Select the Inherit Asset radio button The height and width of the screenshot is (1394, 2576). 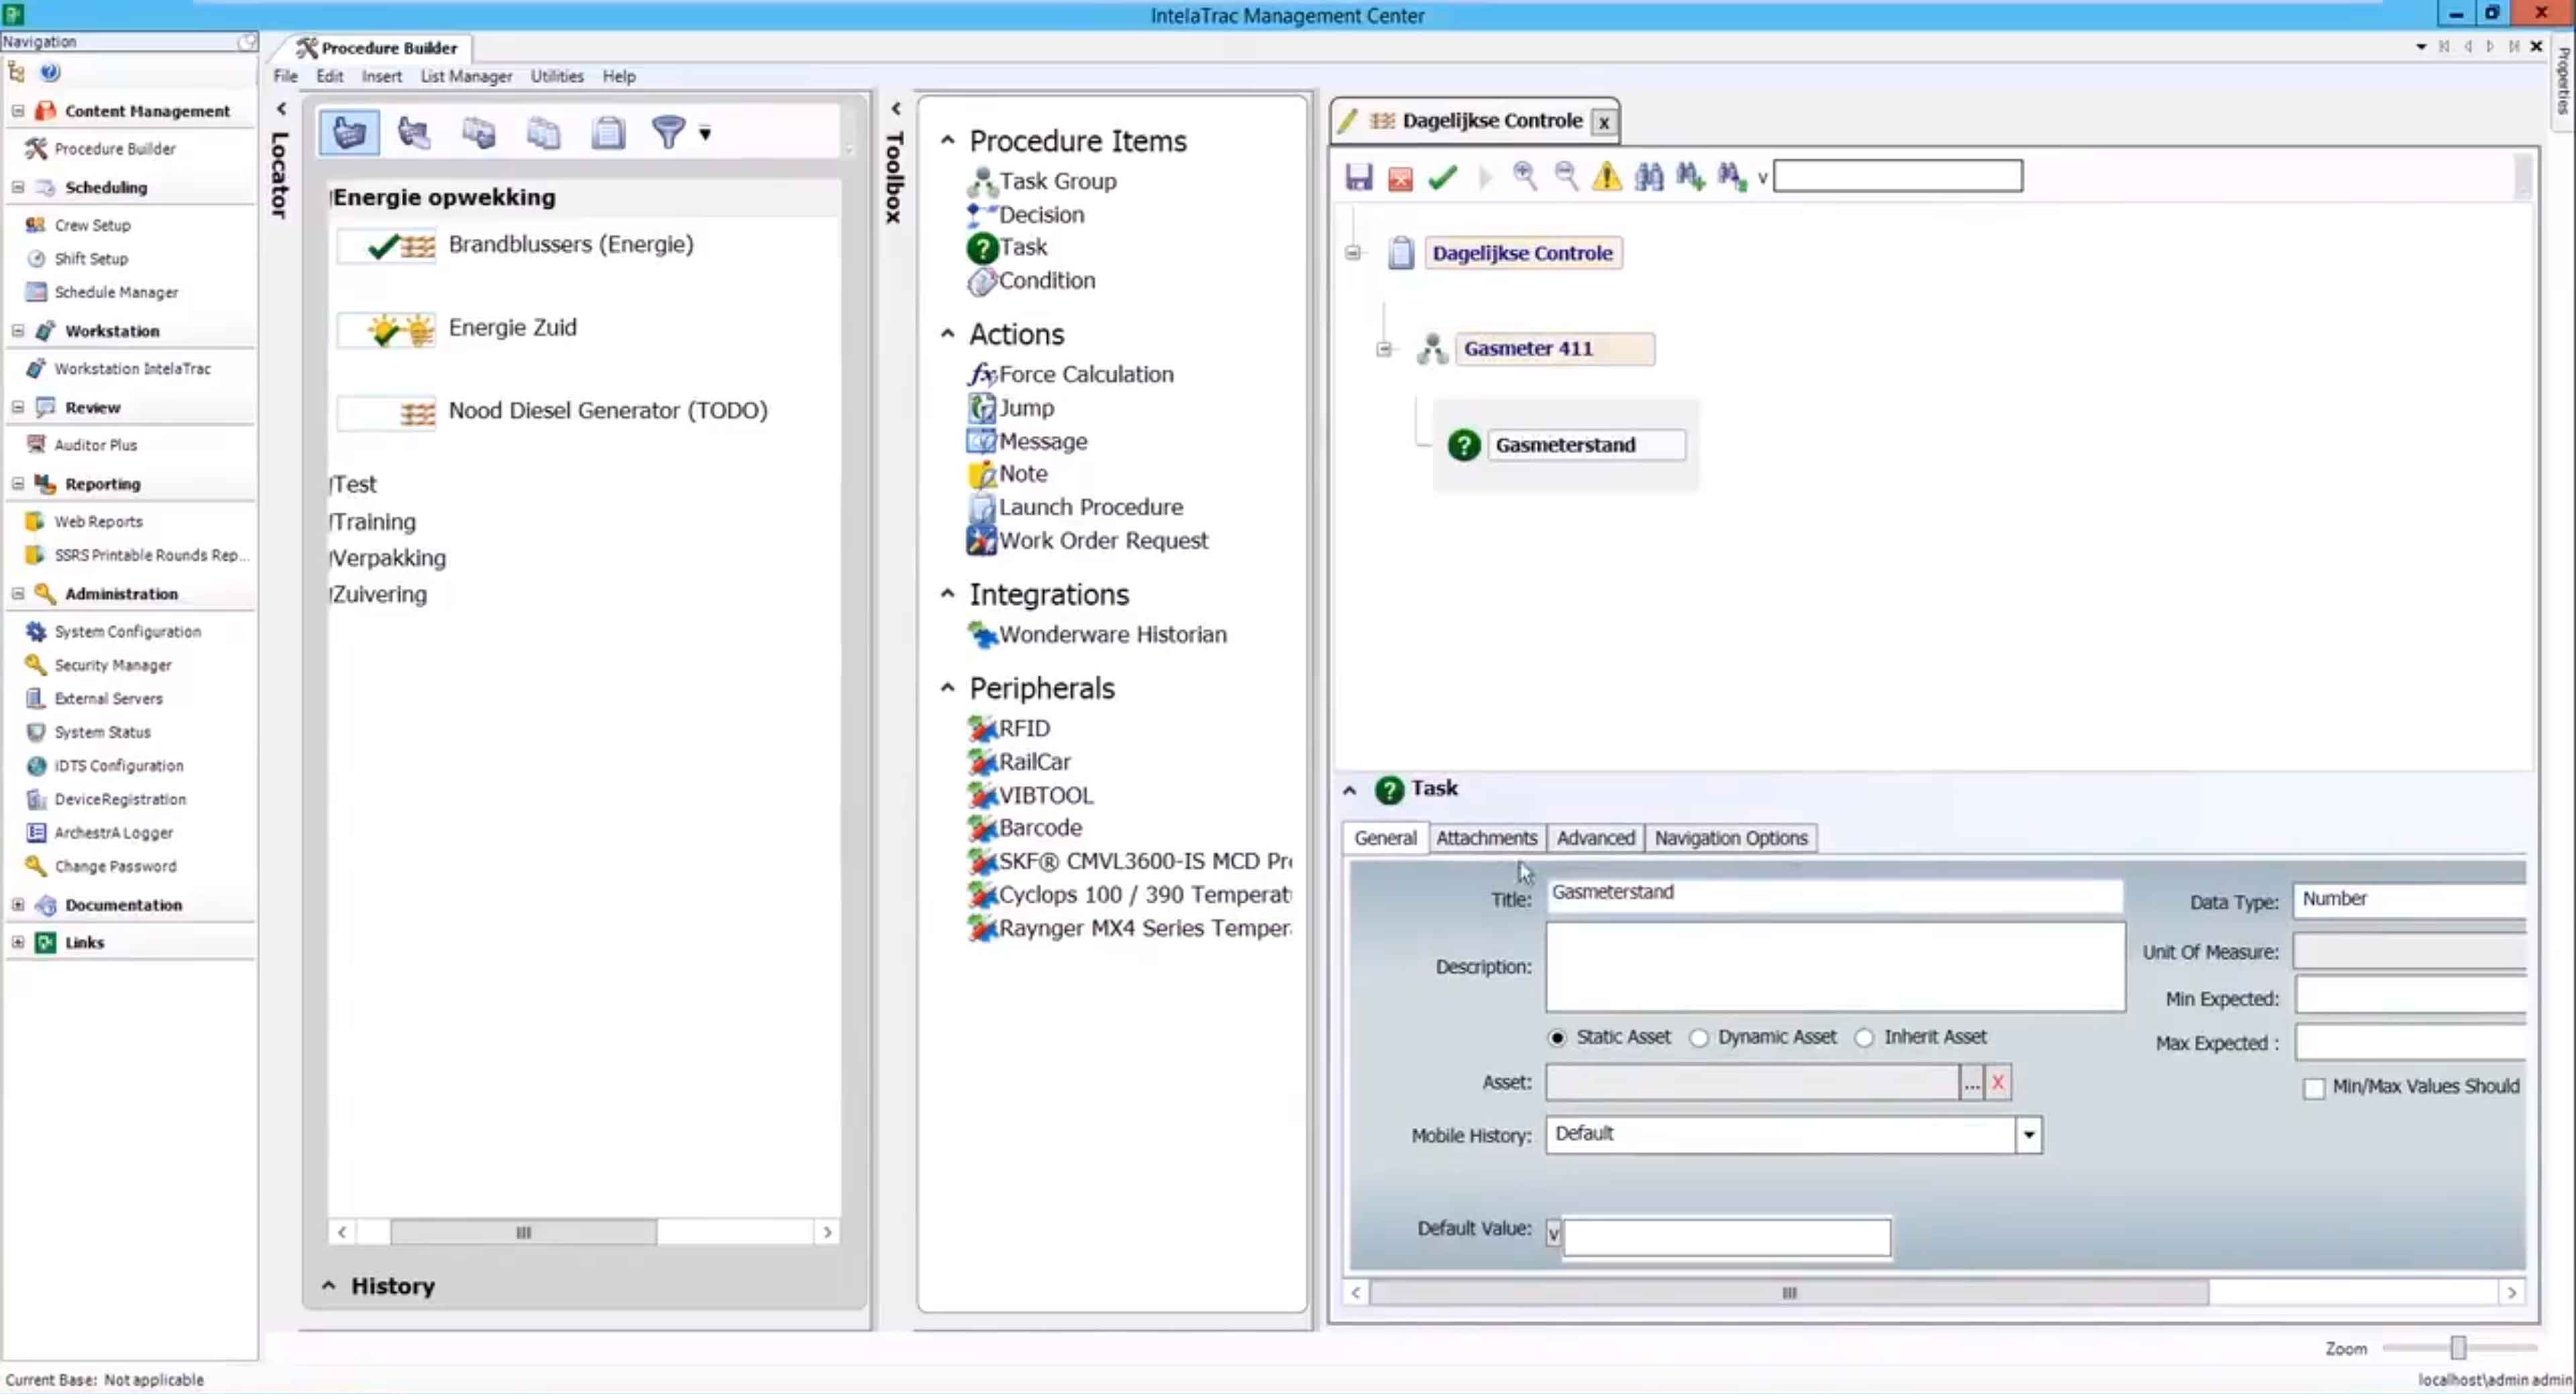[x=1864, y=1037]
